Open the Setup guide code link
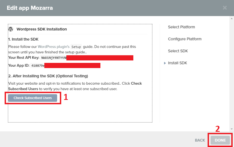Screen dimensions: 234x147 coord(76,47)
